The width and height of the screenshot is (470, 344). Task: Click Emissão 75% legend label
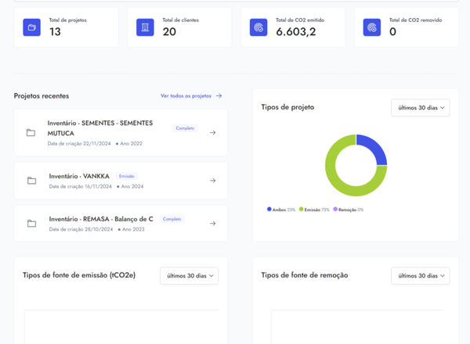click(x=316, y=210)
